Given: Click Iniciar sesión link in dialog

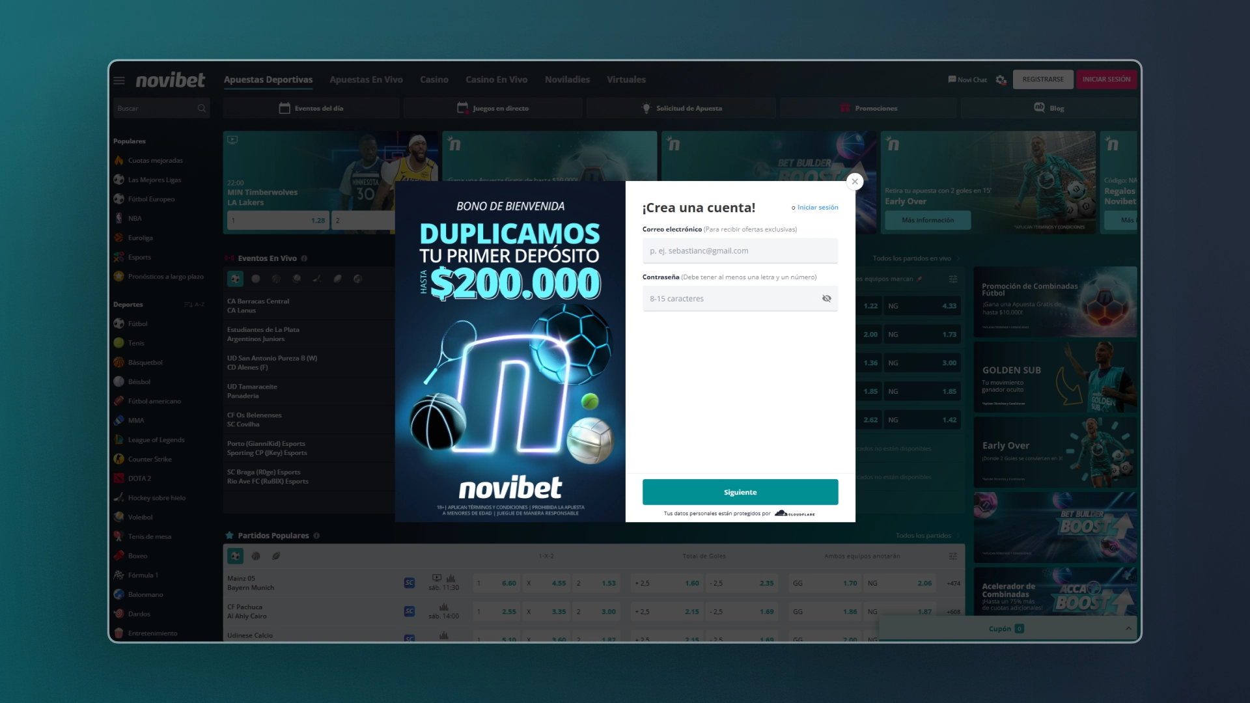Looking at the screenshot, I should [818, 208].
